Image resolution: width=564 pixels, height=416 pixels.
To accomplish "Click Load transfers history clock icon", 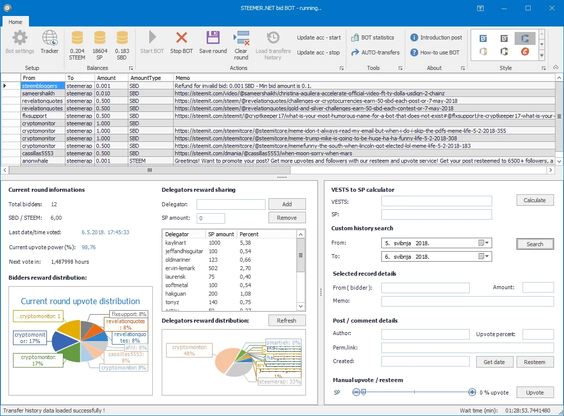I will tap(273, 38).
